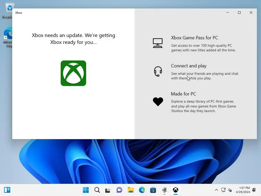Open the Widgets panel on the taskbar
The image size is (261, 196).
tap(7, 190)
